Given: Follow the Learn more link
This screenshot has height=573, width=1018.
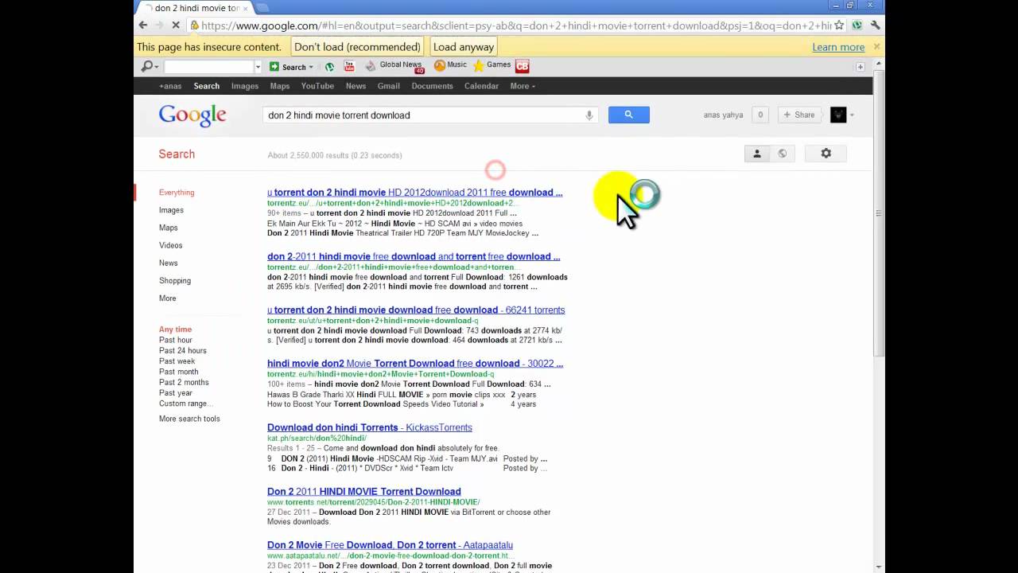Looking at the screenshot, I should pos(838,47).
